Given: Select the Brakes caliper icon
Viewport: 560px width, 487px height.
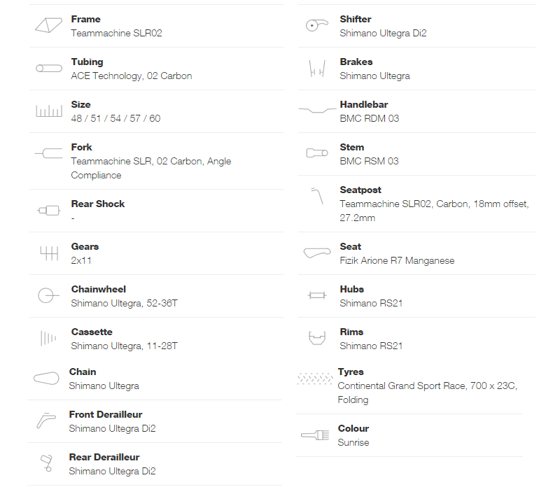Looking at the screenshot, I should pos(317,68).
